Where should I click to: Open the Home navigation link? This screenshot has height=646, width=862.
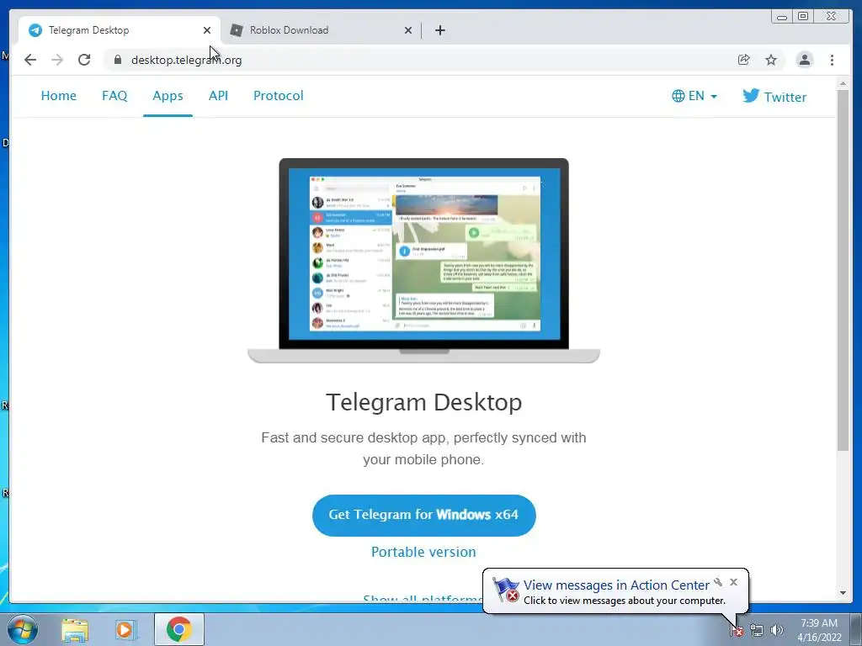59,96
